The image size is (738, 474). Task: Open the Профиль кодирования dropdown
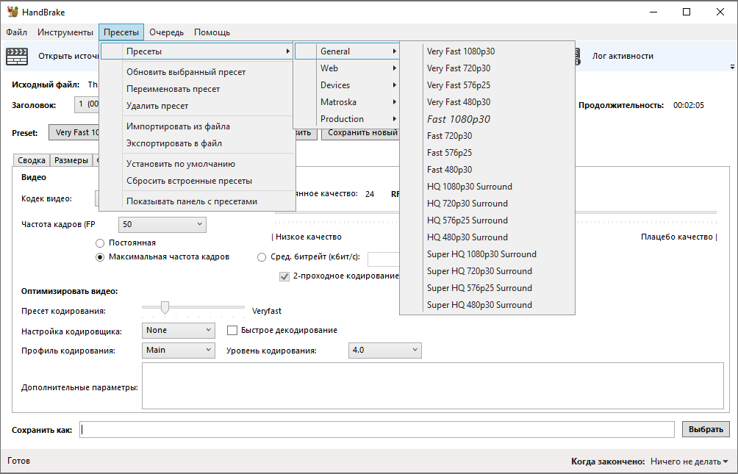click(x=179, y=351)
